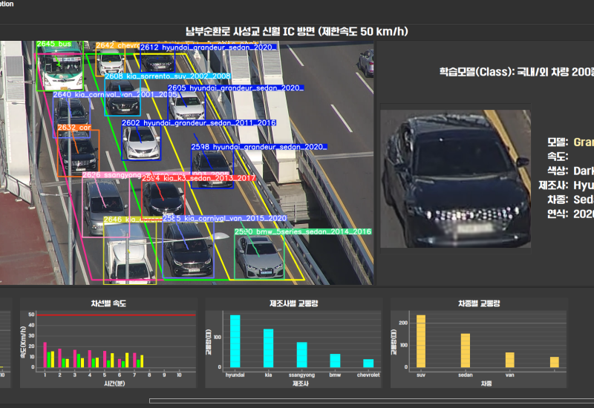Click the chevrolet bar in manufacturer chart
This screenshot has width=594, height=408.
pyautogui.click(x=368, y=363)
